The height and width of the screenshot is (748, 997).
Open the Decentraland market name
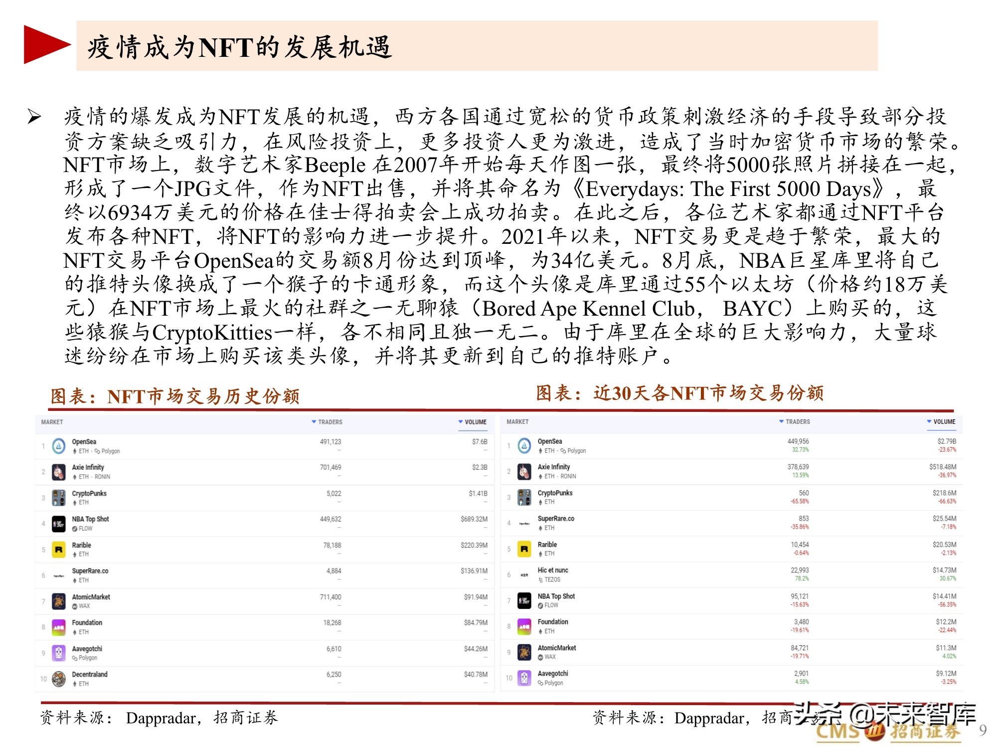pyautogui.click(x=90, y=674)
